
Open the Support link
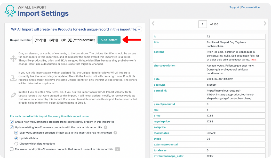pos(234,7)
